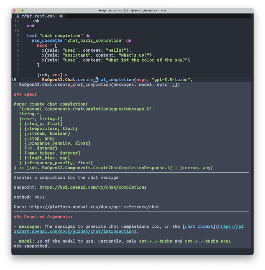
Task: Click the '### Specs' heading
Action: (x=25, y=94)
